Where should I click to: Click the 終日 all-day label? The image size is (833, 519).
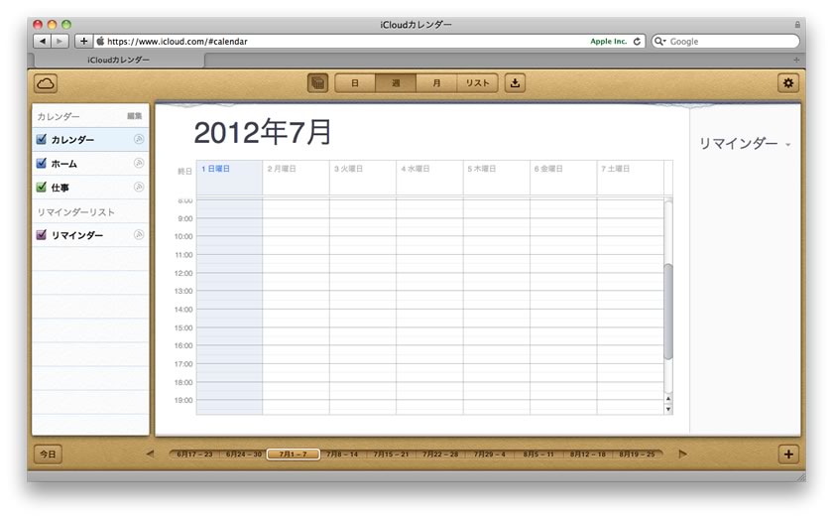[x=184, y=172]
